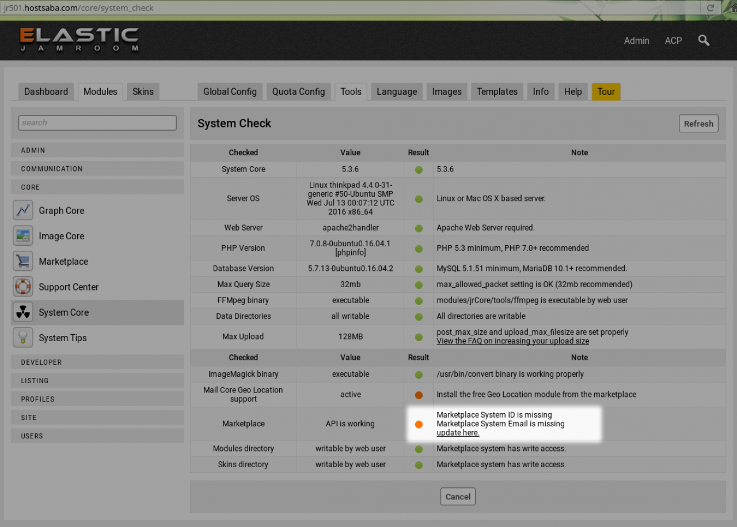The image size is (737, 527).
Task: Open the upload size FAQ link
Action: (x=512, y=341)
